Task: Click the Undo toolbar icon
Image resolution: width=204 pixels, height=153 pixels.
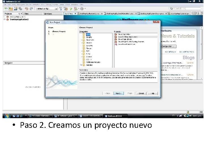Action: pos(27,9)
